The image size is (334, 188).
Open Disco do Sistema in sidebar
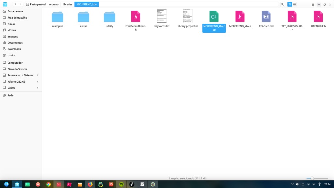[x=21, y=69]
